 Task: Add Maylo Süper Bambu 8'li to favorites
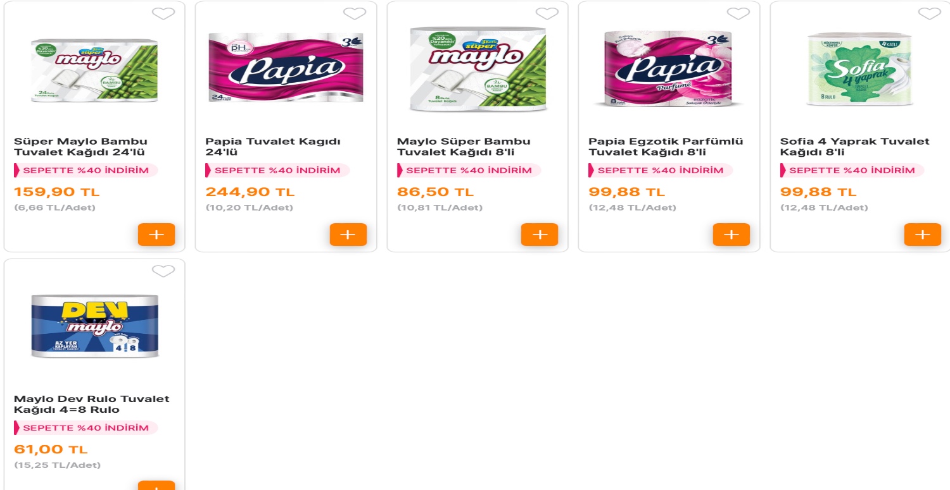click(547, 13)
